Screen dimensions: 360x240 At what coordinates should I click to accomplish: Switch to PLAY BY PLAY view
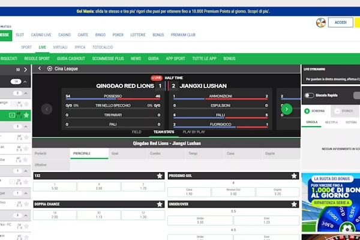click(194, 132)
